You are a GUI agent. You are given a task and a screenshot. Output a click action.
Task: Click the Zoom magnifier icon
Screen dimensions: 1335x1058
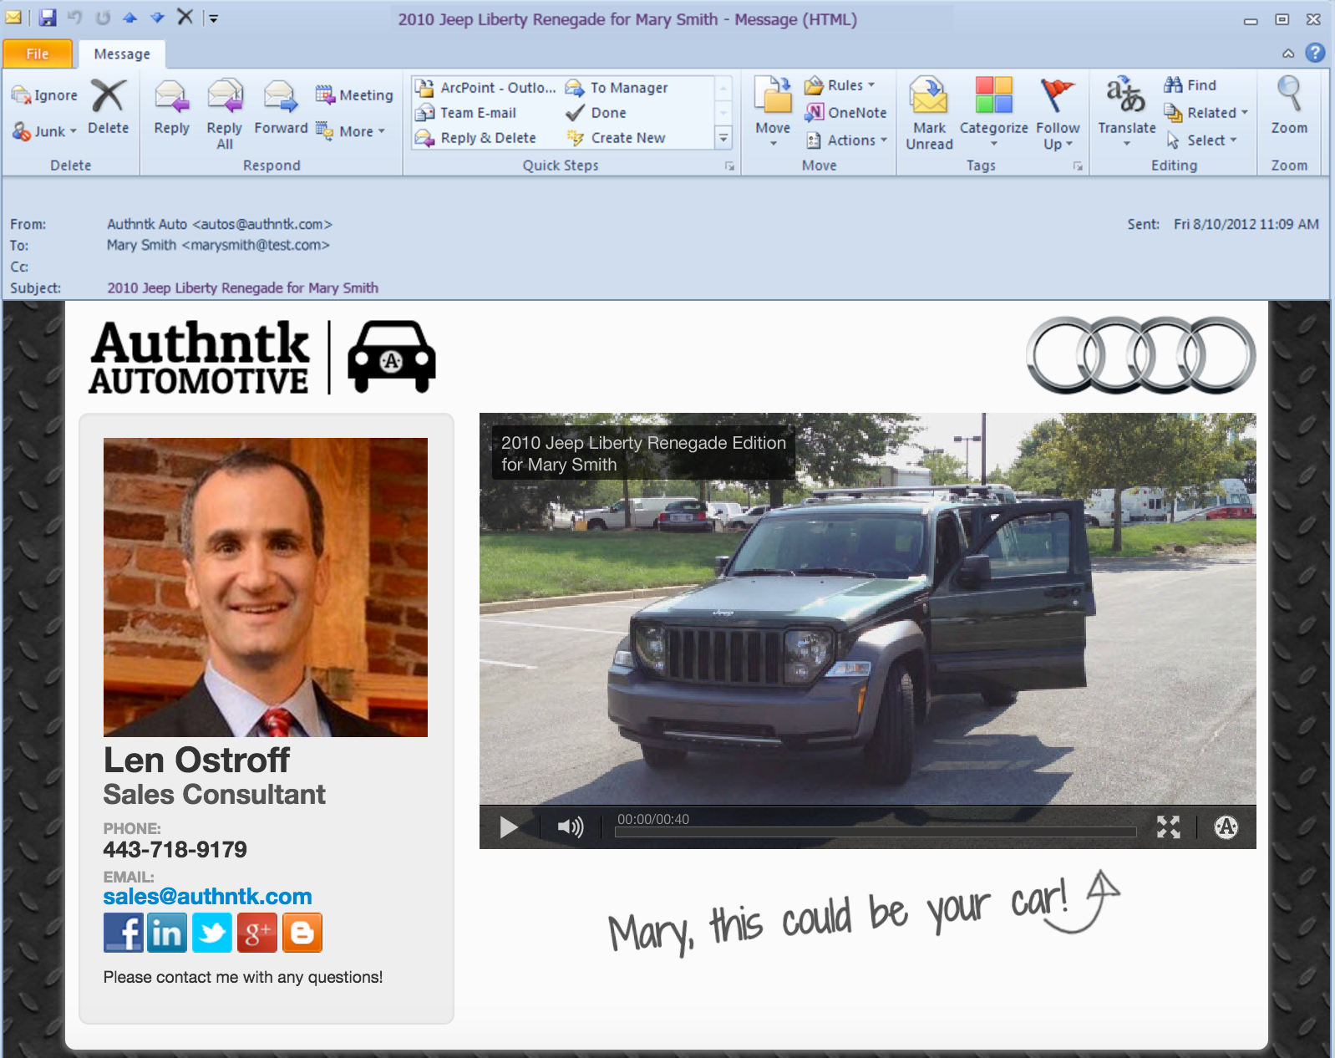(1289, 94)
